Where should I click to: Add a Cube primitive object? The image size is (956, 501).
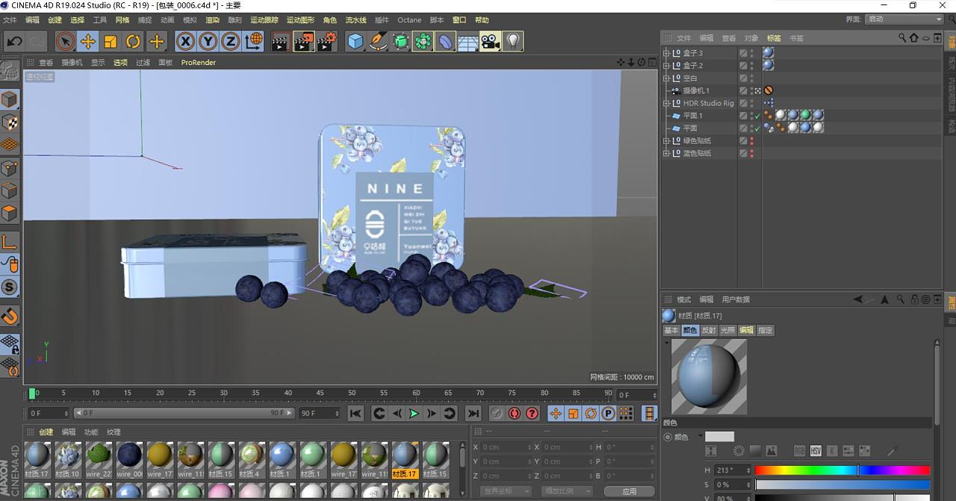tap(356, 42)
